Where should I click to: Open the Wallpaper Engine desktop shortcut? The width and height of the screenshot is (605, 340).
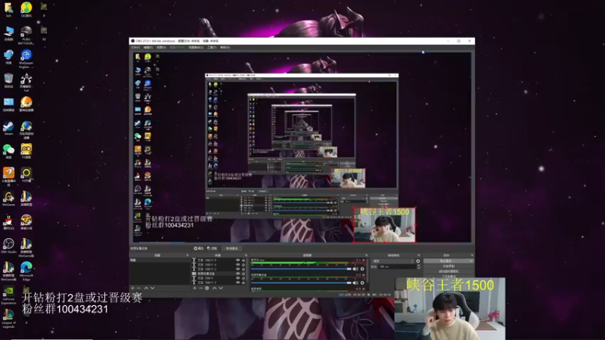click(26, 59)
